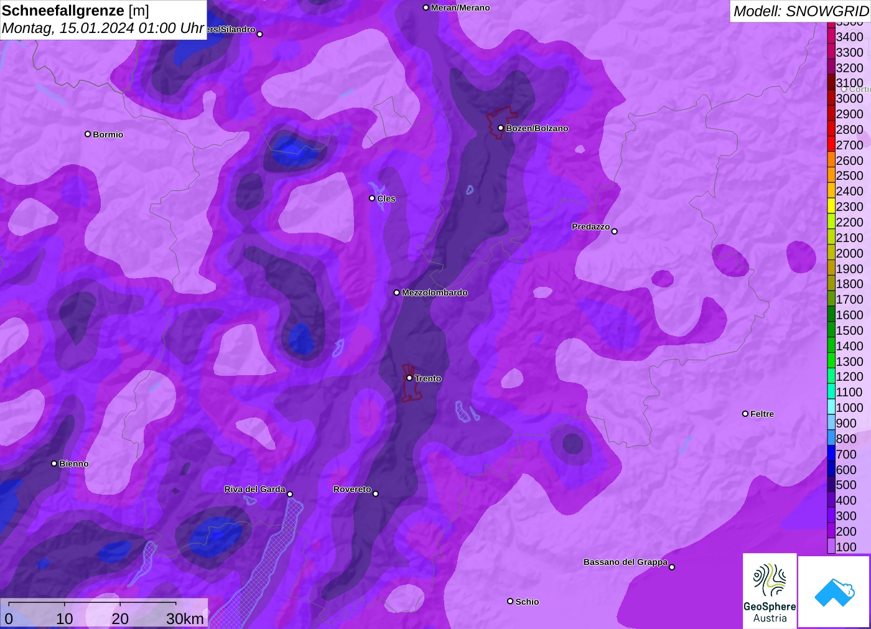
Task: Click the Bormio location marker
Action: tap(88, 134)
